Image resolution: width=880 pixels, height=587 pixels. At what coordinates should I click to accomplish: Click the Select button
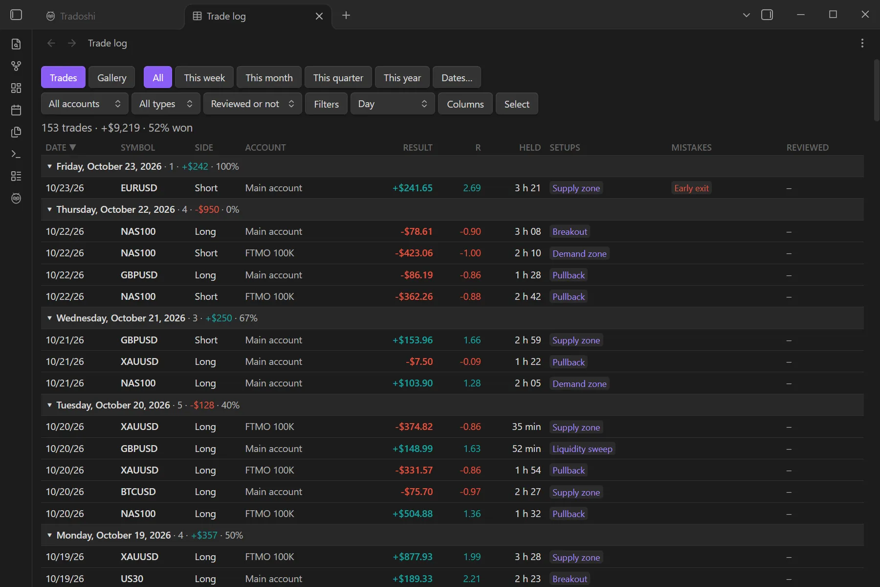coord(517,104)
